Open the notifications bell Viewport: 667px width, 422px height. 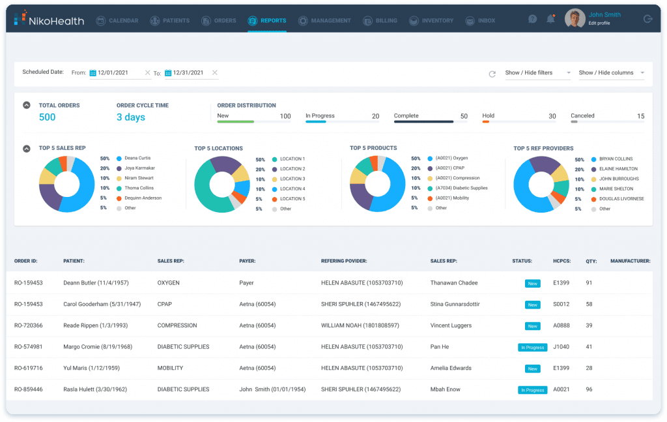(551, 19)
